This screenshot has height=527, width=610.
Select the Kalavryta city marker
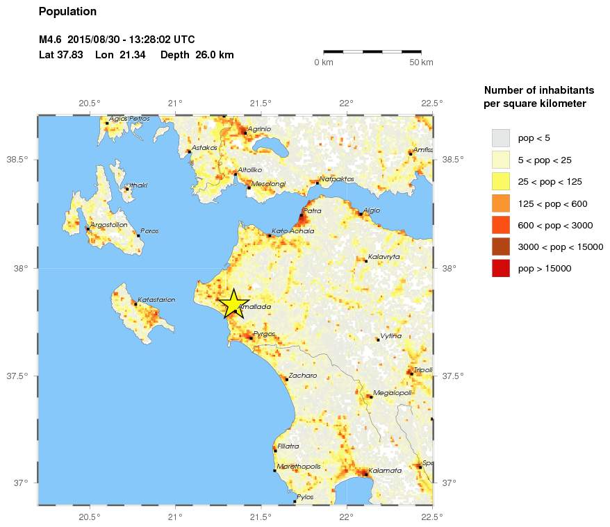366,260
